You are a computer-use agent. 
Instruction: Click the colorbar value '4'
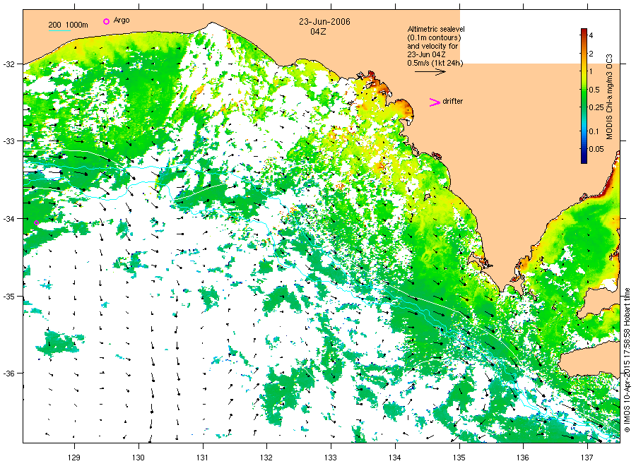pos(591,36)
